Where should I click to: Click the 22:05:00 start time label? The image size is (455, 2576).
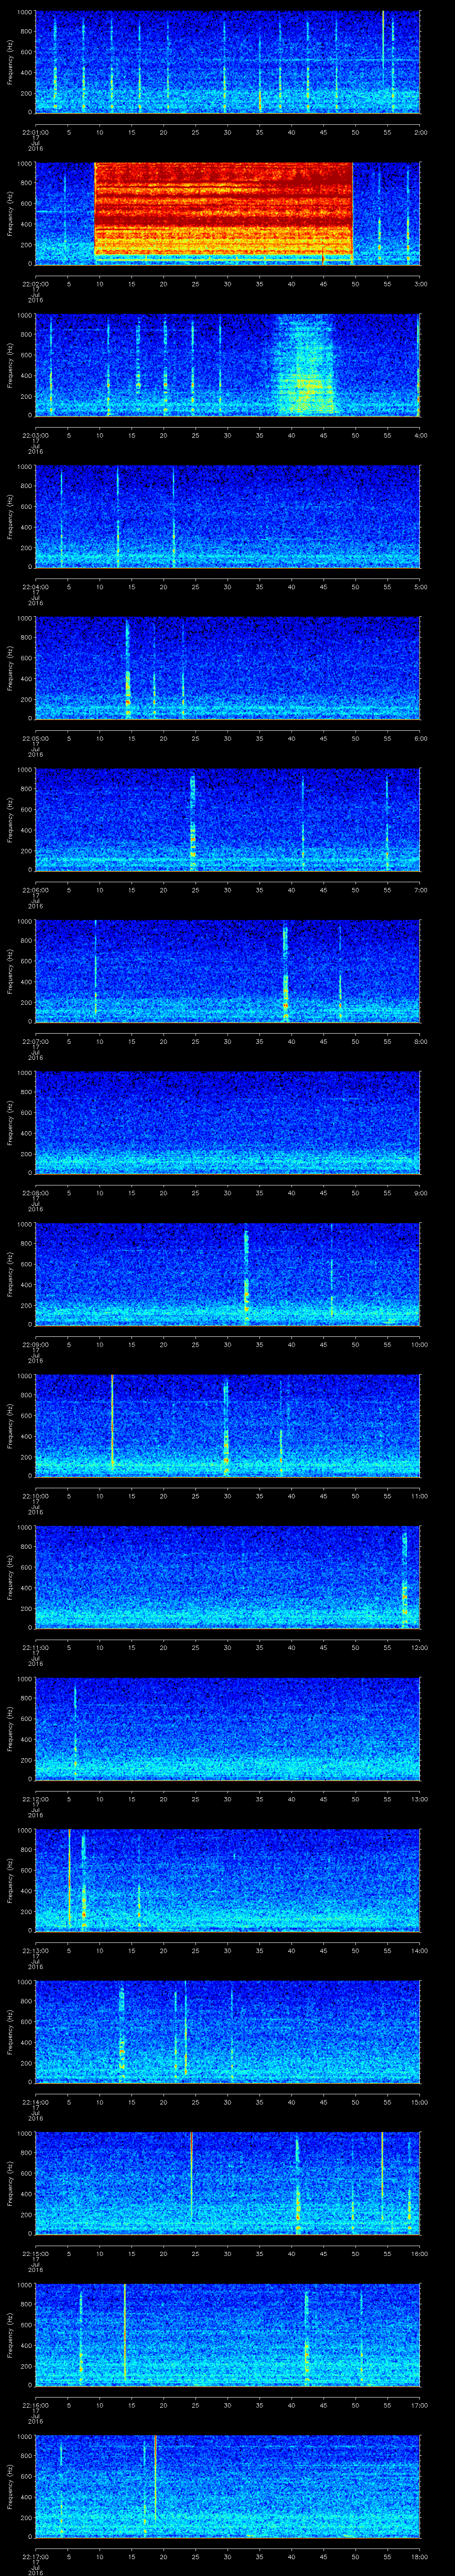point(36,738)
